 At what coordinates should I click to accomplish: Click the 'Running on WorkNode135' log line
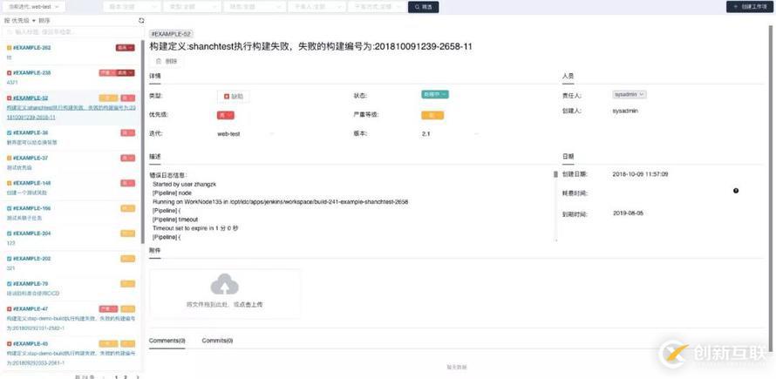pos(280,202)
